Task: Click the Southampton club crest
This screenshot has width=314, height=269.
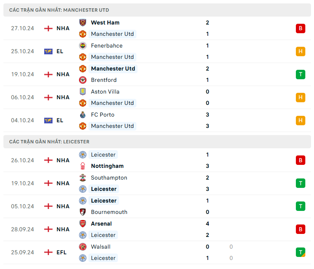Action: click(83, 178)
